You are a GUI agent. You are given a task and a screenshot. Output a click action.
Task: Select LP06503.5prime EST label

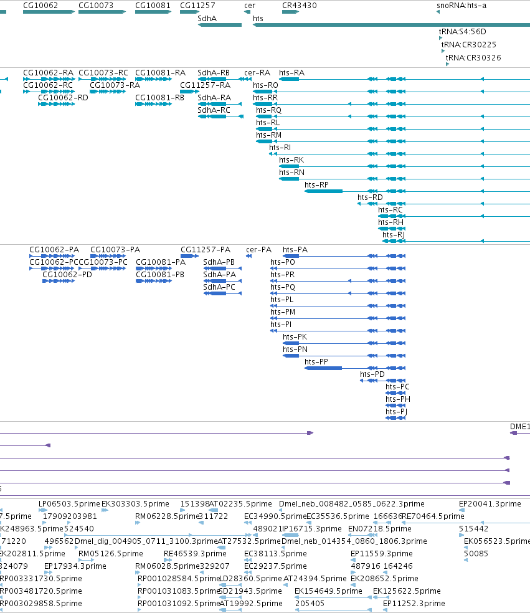pyautogui.click(x=69, y=504)
